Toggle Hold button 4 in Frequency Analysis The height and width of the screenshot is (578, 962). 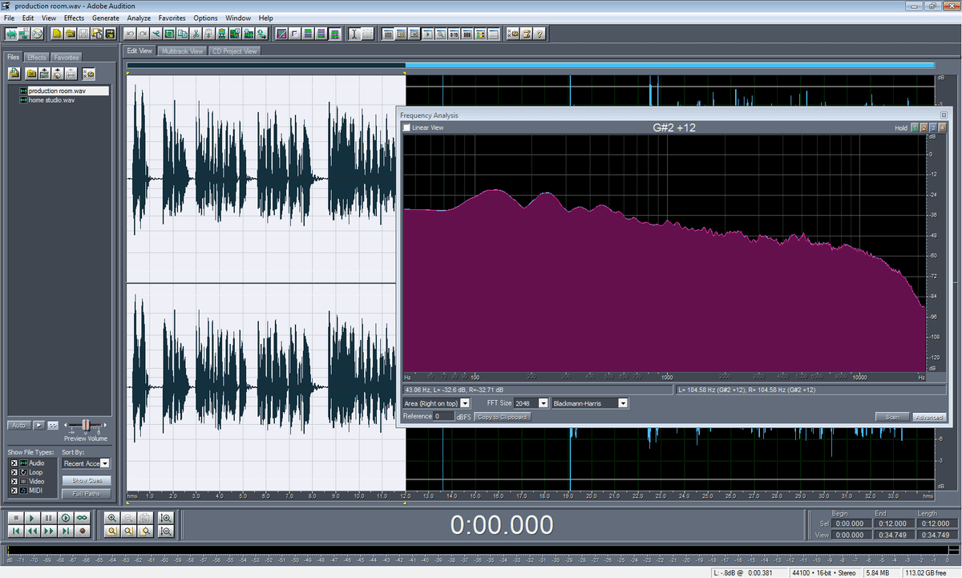[942, 127]
